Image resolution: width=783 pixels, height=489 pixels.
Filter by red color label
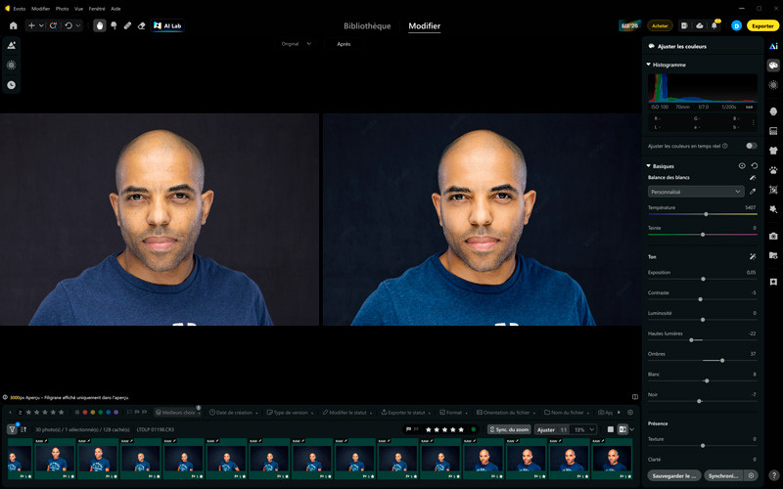[x=85, y=412]
